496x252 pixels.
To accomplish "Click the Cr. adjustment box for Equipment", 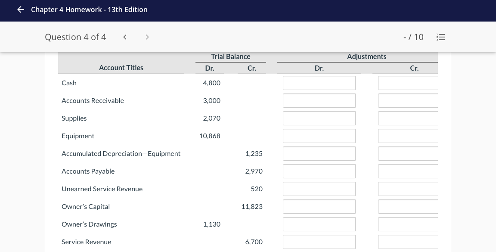I will (407, 136).
